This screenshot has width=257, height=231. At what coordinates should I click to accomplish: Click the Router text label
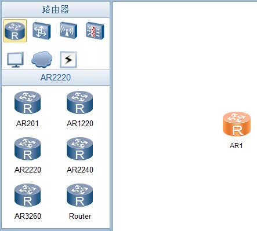80,216
